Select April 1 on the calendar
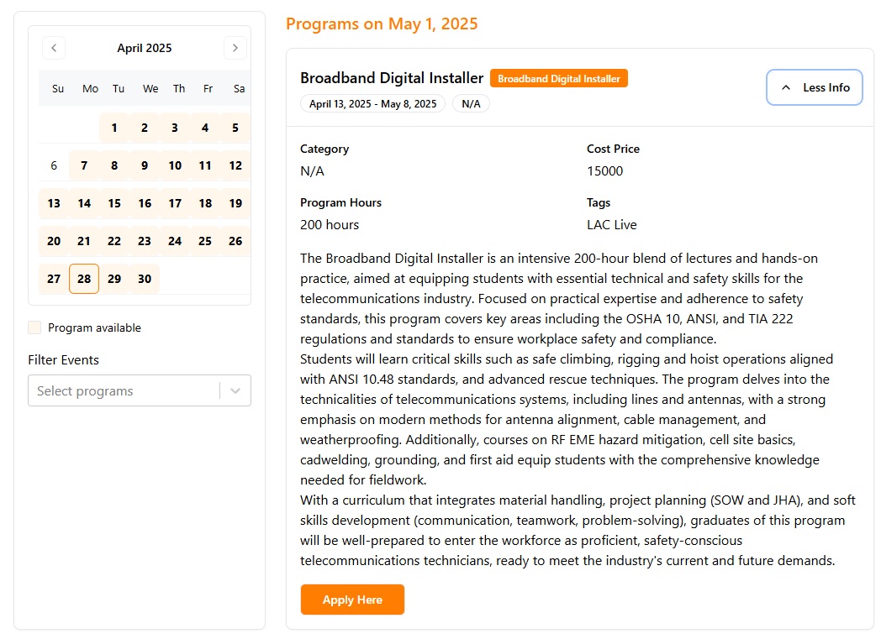This screenshot has height=639, width=881. pyautogui.click(x=113, y=128)
